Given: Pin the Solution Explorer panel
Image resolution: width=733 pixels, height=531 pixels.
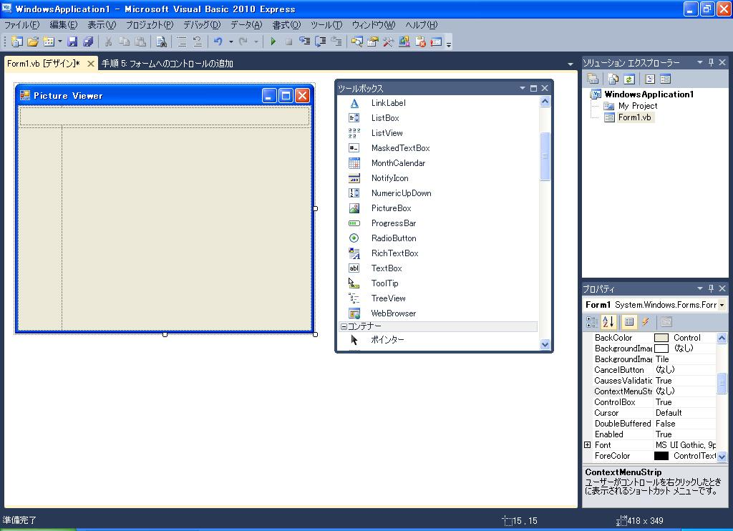Looking at the screenshot, I should coord(711,62).
